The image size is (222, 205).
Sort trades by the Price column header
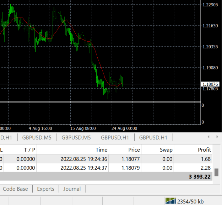[125, 150]
